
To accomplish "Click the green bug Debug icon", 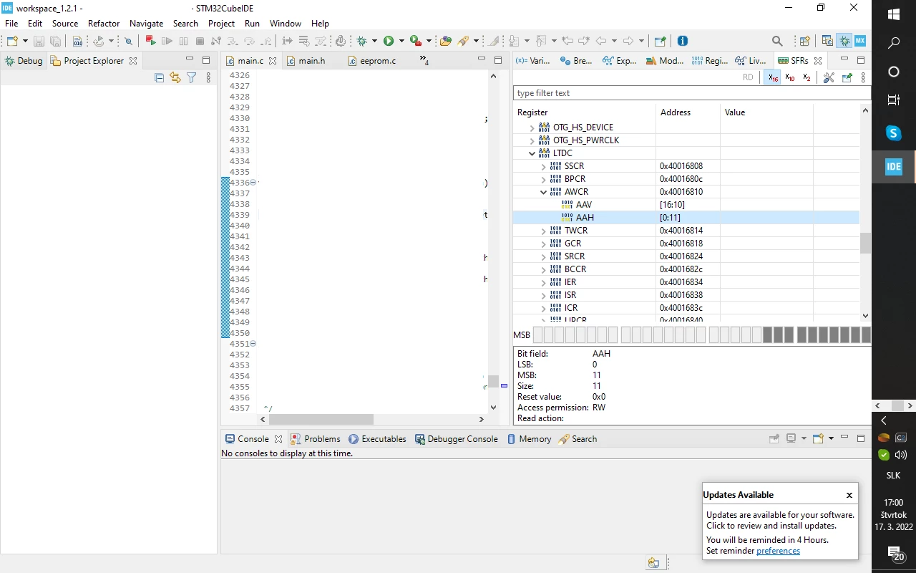I will coord(362,41).
